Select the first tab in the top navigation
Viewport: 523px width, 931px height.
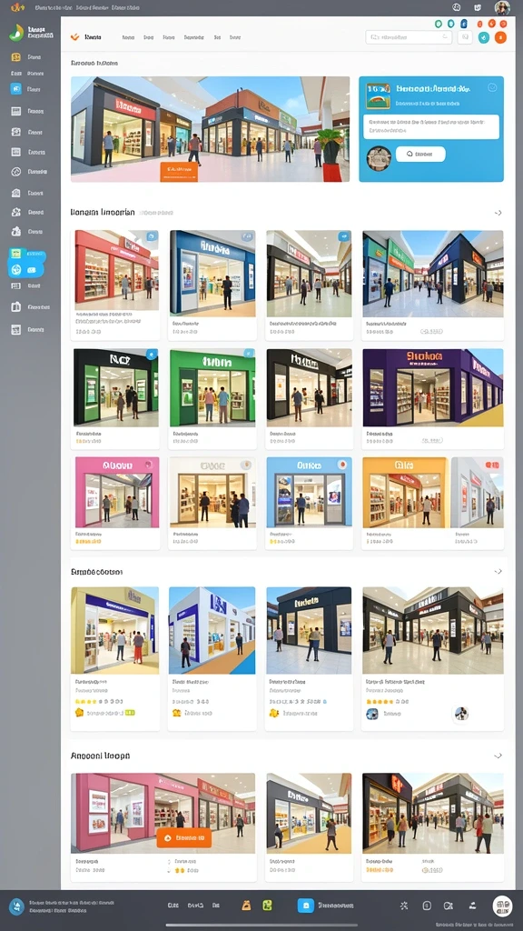point(128,37)
